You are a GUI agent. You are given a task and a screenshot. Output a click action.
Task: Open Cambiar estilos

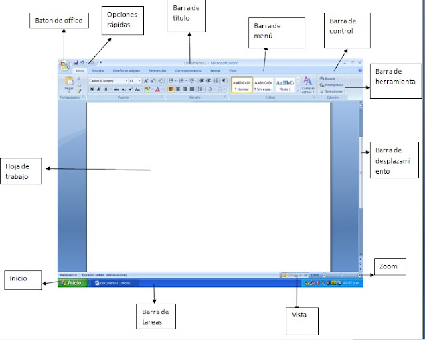[x=308, y=85]
